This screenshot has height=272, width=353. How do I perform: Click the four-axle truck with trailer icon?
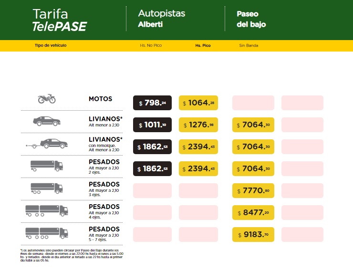coord(46,210)
